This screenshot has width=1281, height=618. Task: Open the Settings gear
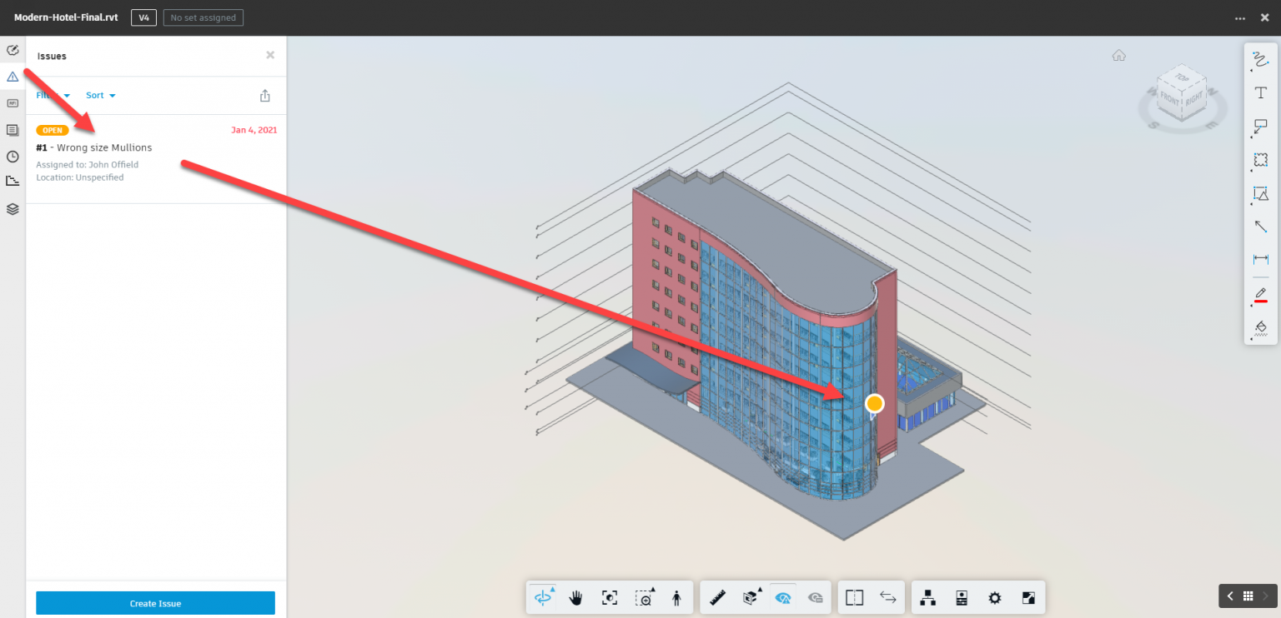point(994,597)
